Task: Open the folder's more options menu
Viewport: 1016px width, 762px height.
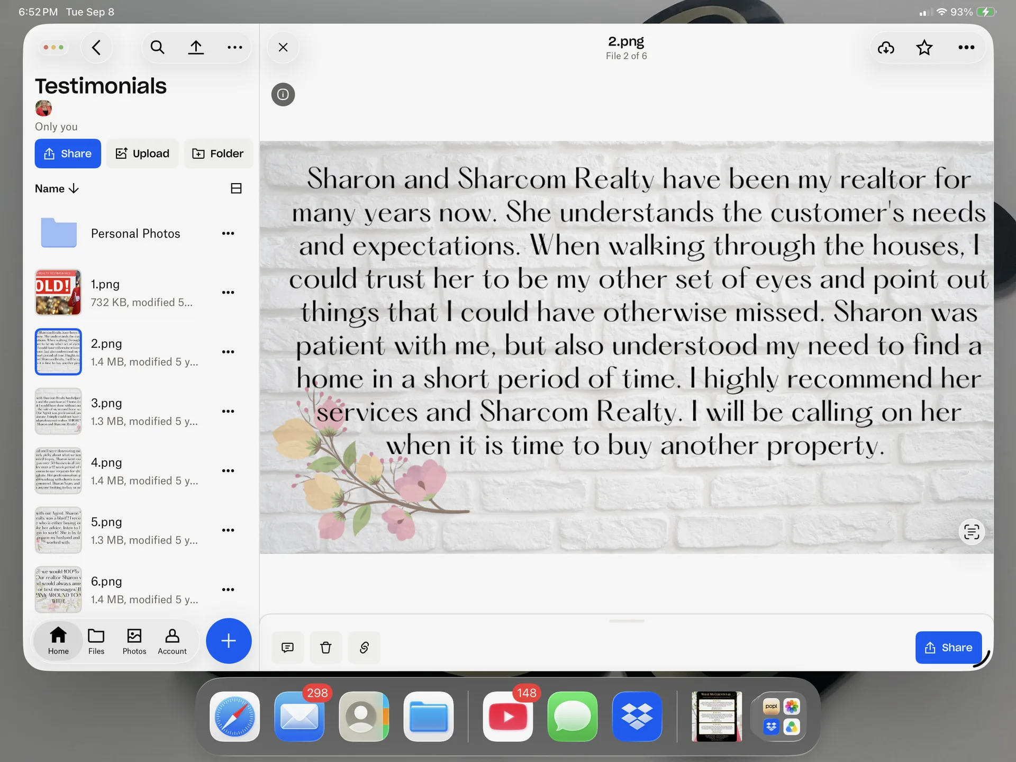Action: (x=234, y=48)
